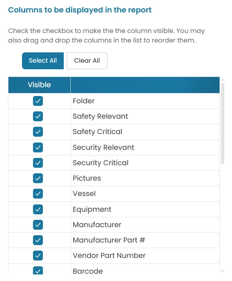Toggle Security Relevant column visibility
Viewport: 232px width, 281px height.
click(x=38, y=147)
